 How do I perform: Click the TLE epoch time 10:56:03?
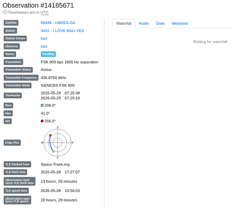72,191
